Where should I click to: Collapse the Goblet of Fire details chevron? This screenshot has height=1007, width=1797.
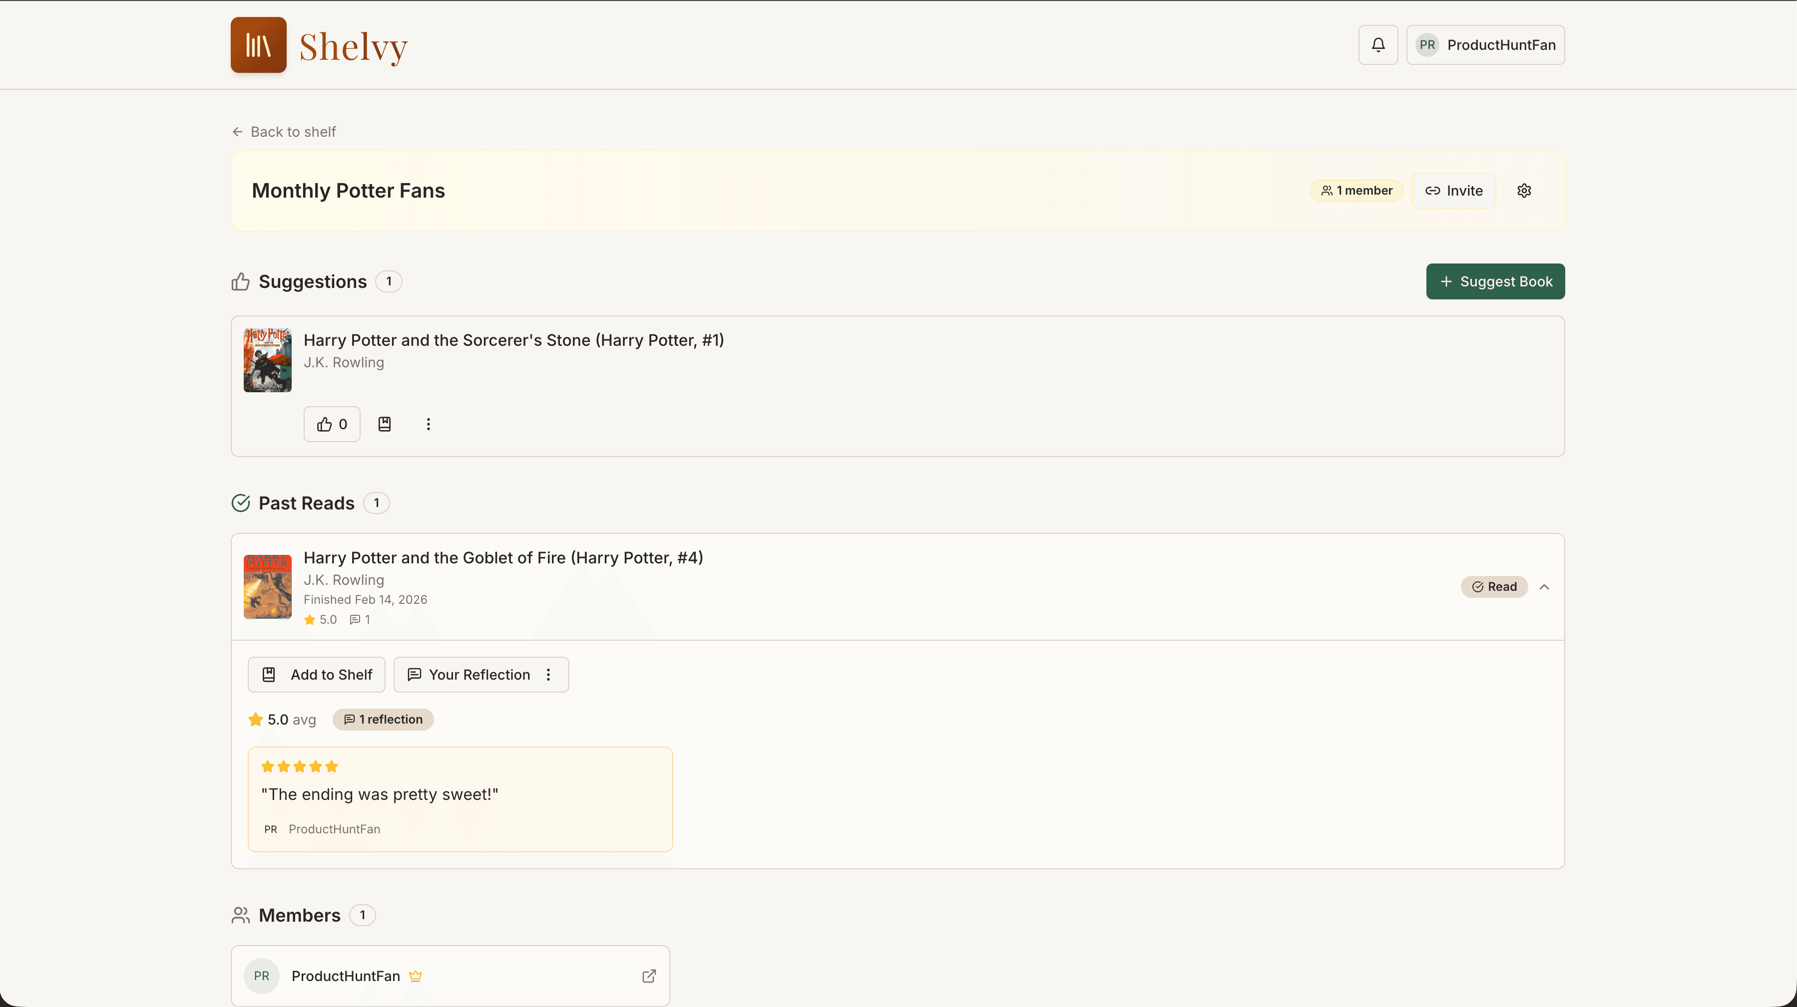click(x=1544, y=586)
